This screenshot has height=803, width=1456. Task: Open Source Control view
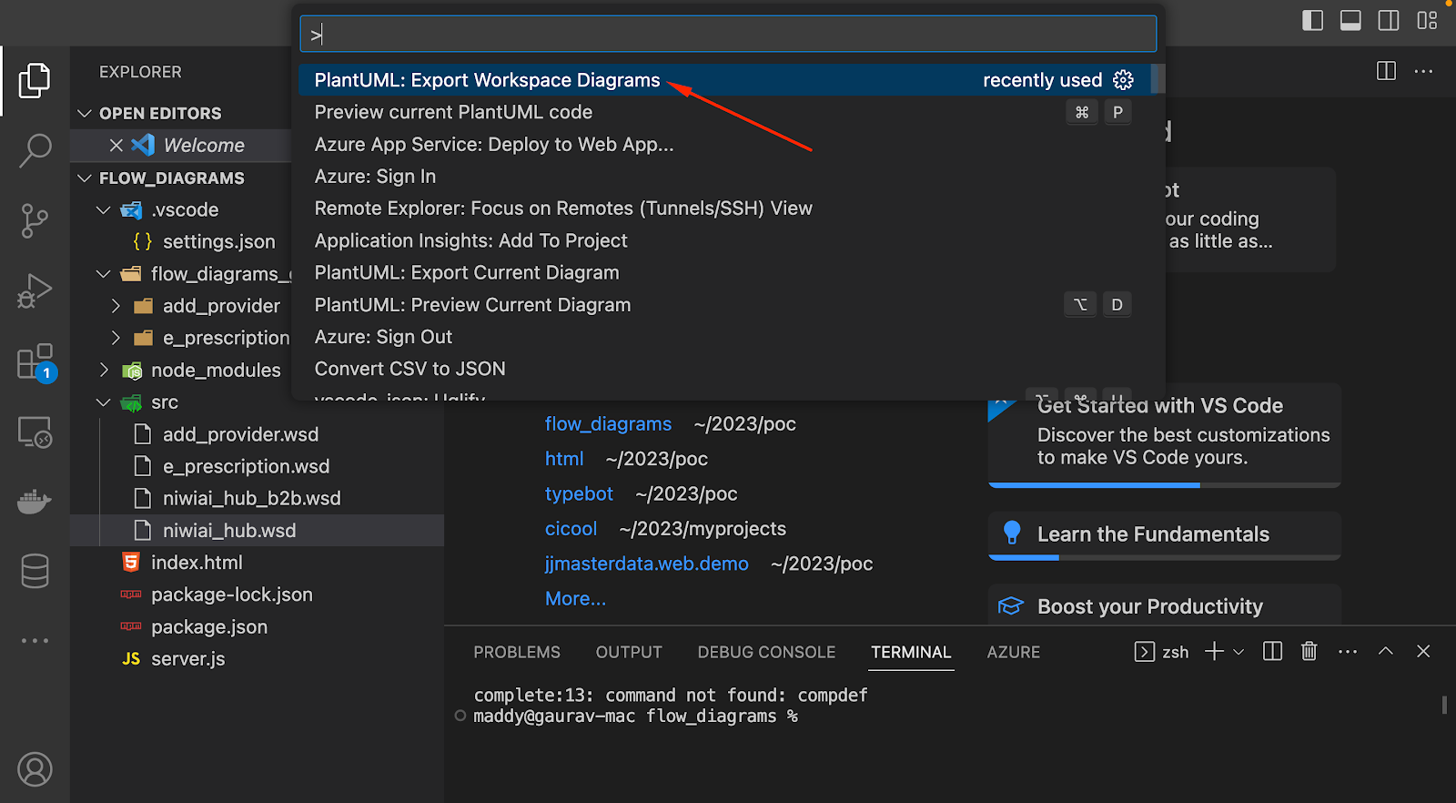pyautogui.click(x=35, y=221)
